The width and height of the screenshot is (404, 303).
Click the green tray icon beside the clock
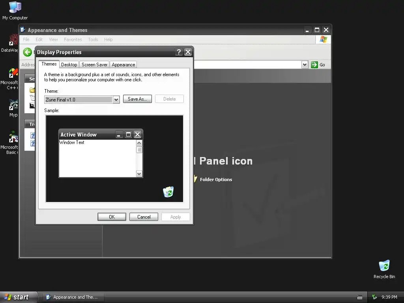(374, 297)
